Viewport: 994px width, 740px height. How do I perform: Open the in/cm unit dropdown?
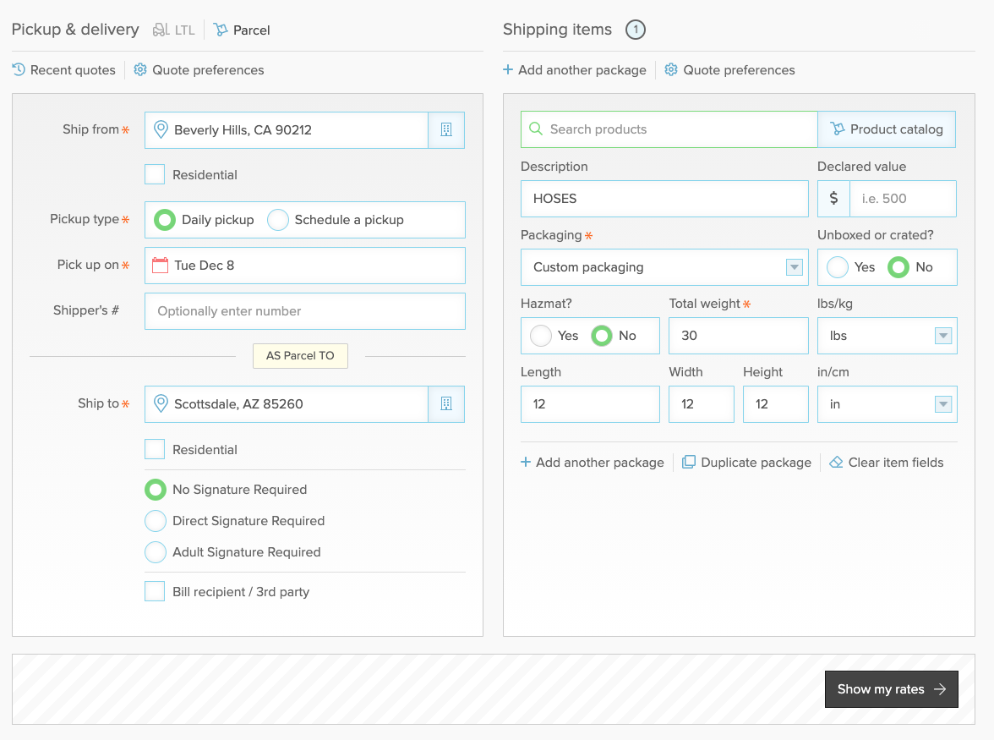point(942,403)
